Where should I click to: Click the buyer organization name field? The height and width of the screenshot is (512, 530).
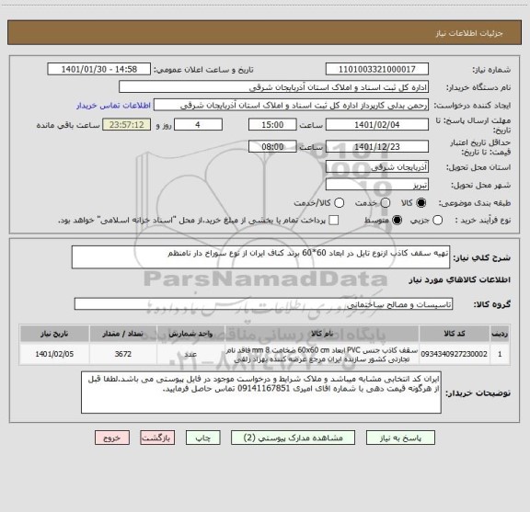274,87
